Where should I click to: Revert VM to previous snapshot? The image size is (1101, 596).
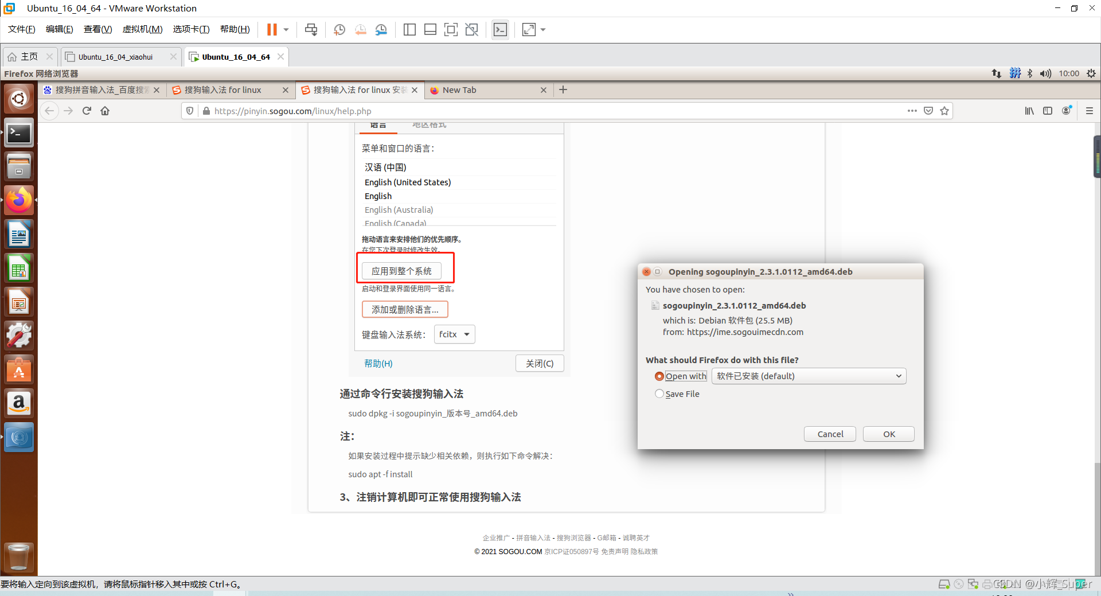click(x=360, y=30)
